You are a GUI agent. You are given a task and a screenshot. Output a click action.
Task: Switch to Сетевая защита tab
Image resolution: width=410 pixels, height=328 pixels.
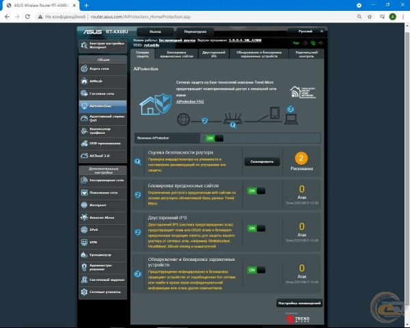click(x=143, y=54)
